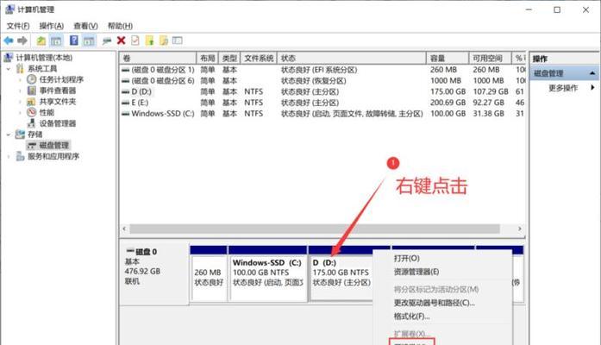
Task: Select 存储 in the tree
Action: coord(34,135)
